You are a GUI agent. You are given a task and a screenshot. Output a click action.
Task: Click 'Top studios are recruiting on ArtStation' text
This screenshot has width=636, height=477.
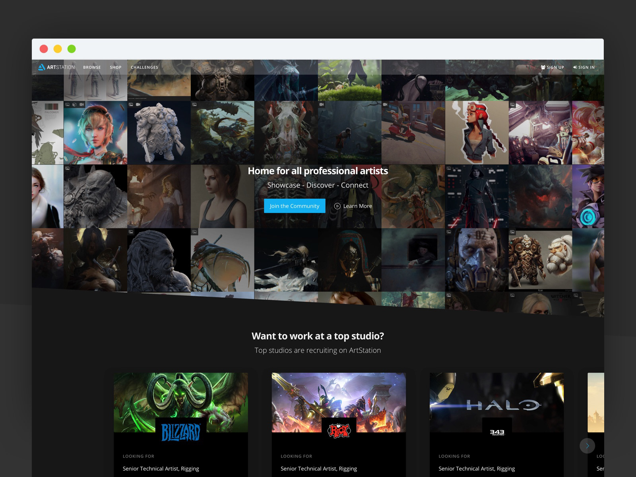pos(318,350)
